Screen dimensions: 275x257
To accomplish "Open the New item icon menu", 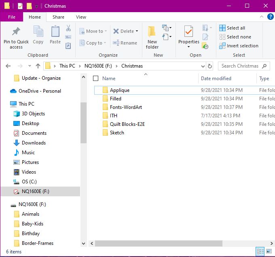I will click(167, 28).
